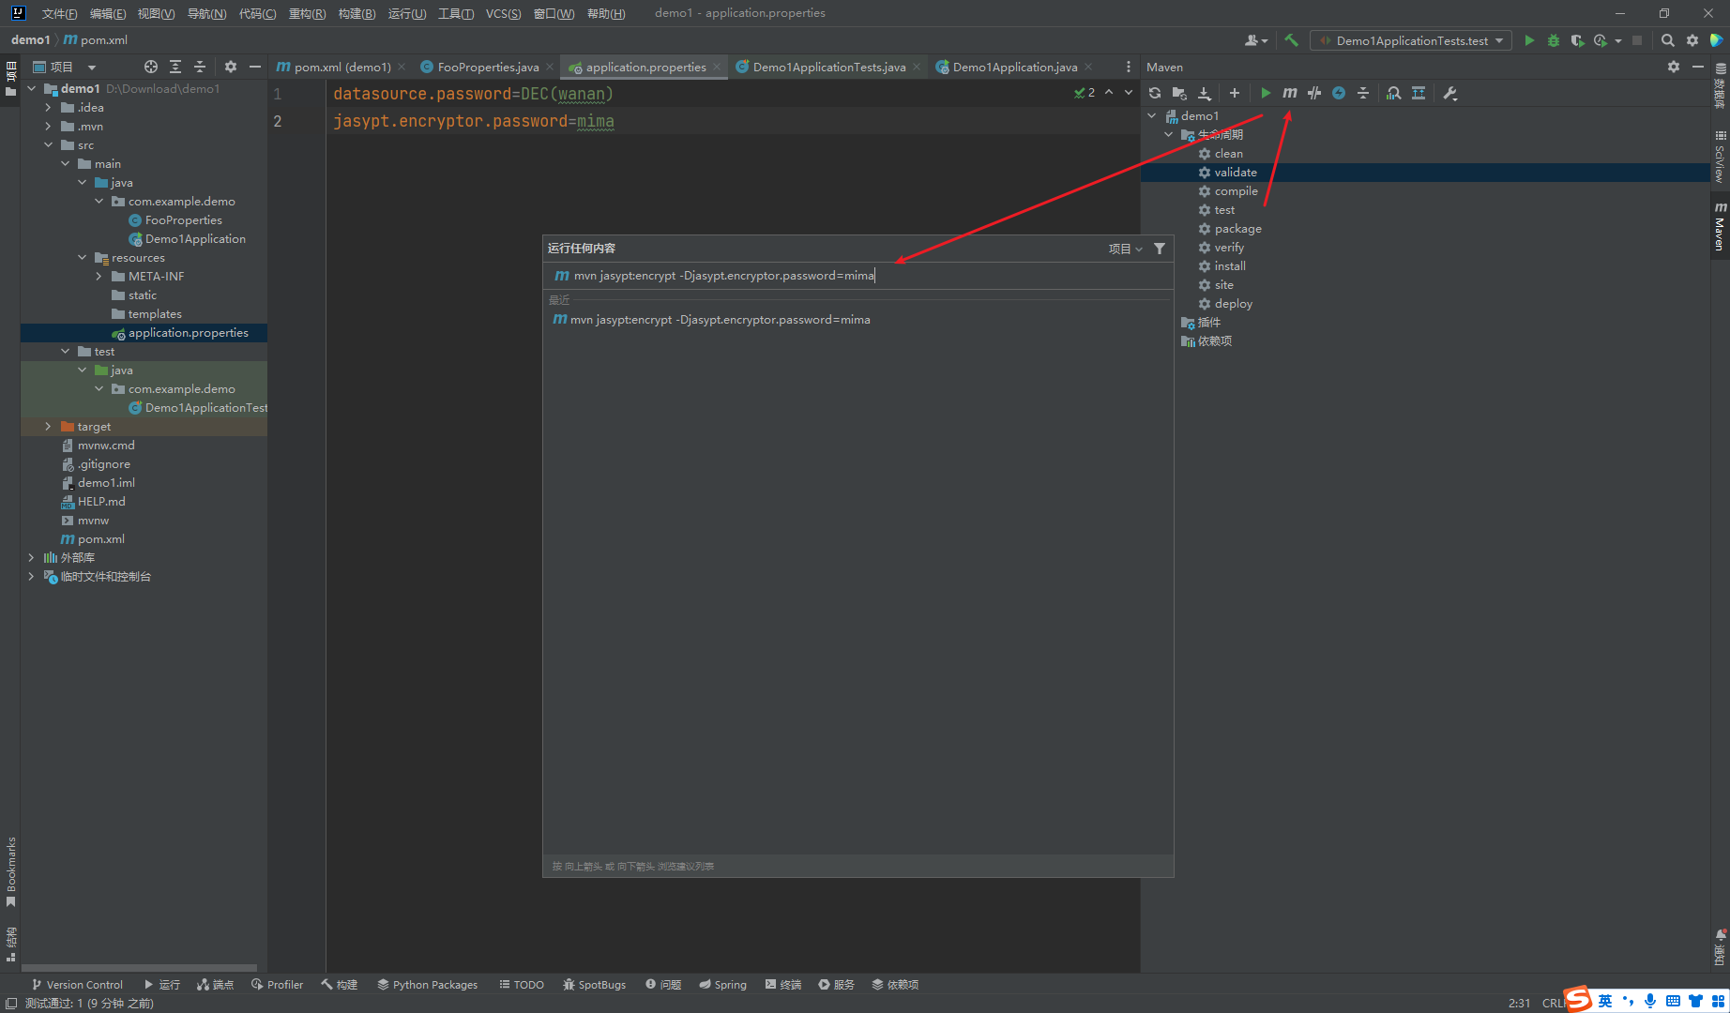This screenshot has height=1013, width=1730.
Task: Open run configuration dropdown Demo1ApplicationTests.test
Action: point(1412,40)
